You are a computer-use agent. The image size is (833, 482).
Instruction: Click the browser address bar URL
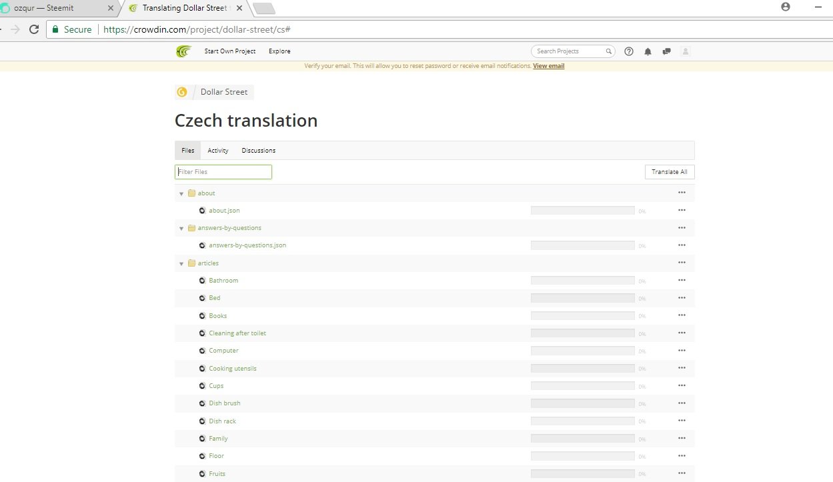196,29
